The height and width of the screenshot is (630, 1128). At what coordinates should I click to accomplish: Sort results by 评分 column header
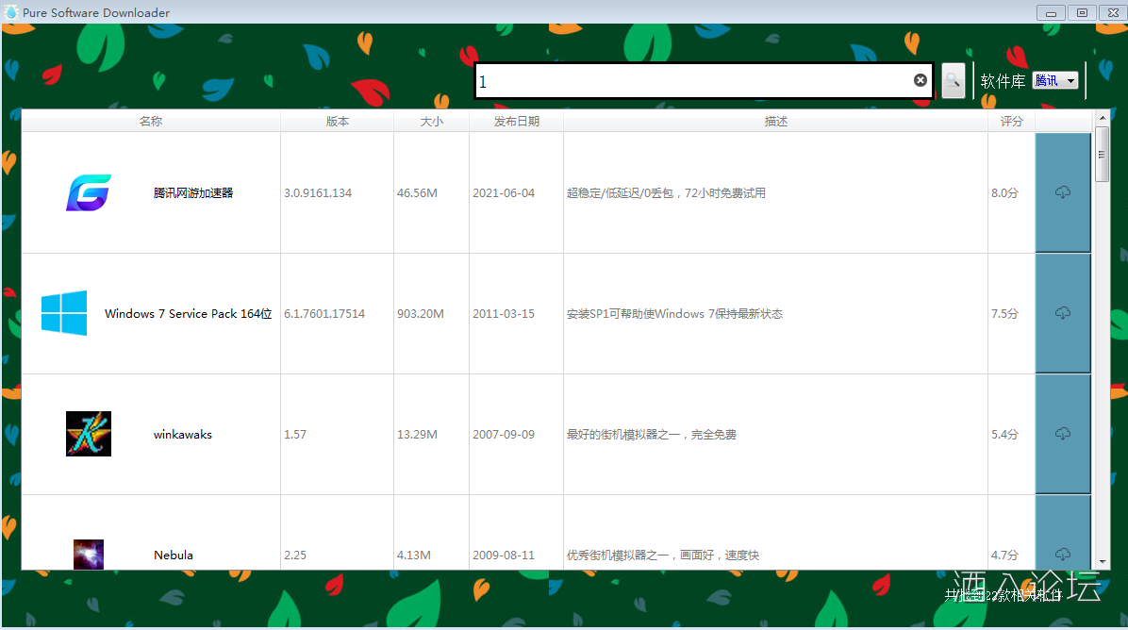pos(1011,121)
